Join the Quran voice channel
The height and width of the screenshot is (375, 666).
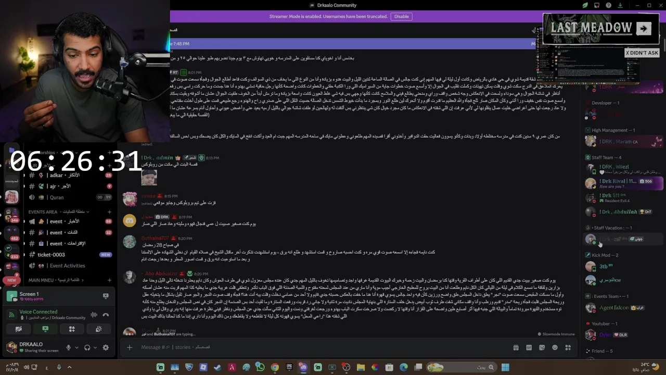pos(70,197)
